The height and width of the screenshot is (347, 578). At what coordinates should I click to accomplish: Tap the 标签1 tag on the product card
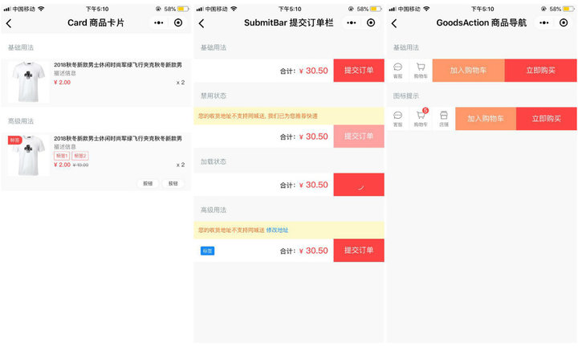point(62,156)
